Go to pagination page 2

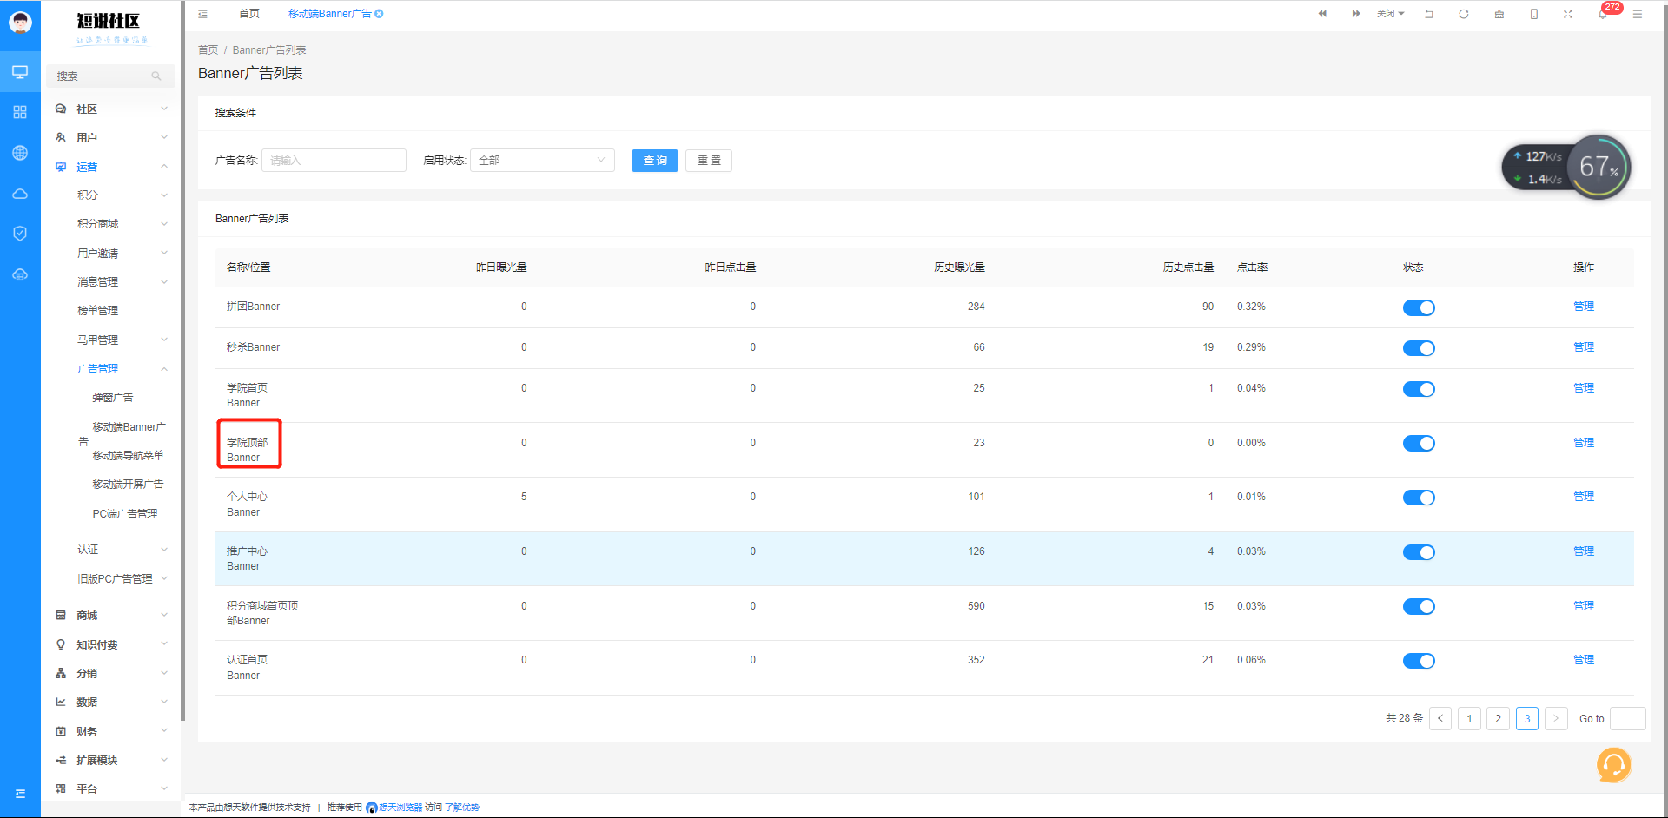pos(1498,718)
